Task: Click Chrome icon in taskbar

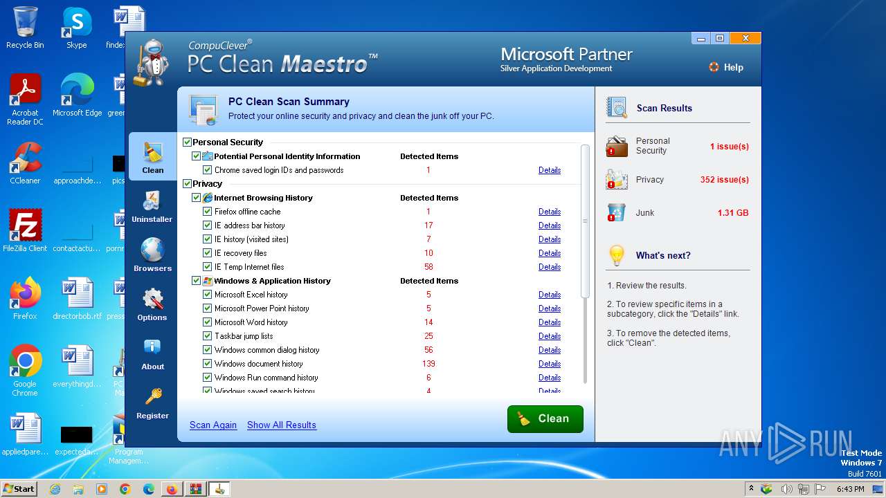Action: (125, 489)
